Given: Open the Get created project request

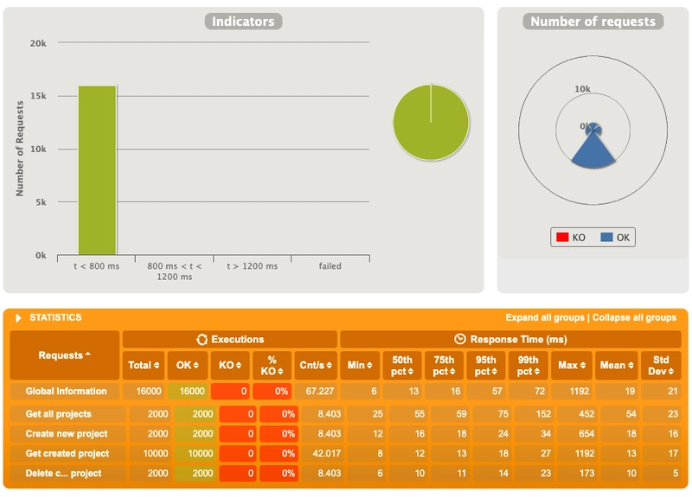Looking at the screenshot, I should click(x=67, y=454).
